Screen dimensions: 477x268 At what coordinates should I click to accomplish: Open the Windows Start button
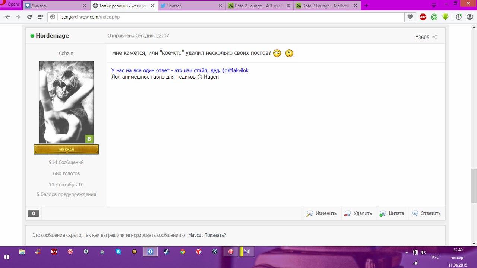coord(7,257)
